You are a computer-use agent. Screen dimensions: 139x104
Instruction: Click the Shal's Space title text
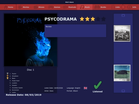pyautogui.click(x=69, y=2)
